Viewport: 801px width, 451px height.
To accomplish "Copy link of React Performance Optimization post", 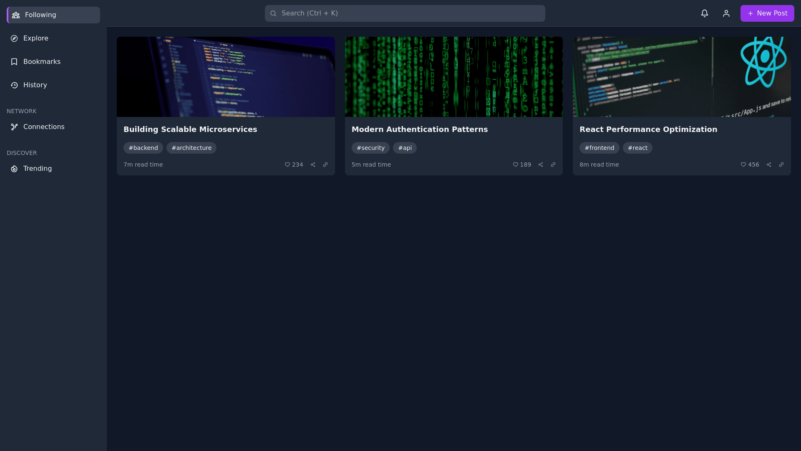I will [781, 165].
